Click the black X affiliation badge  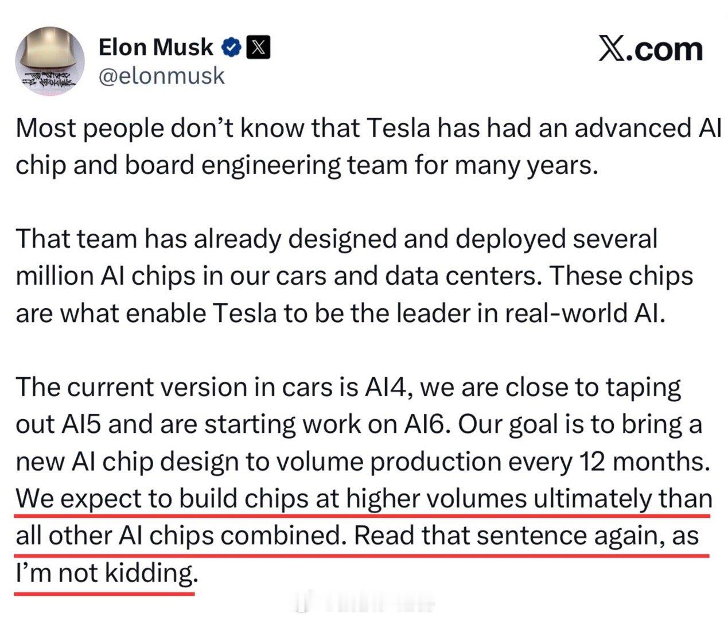point(258,48)
